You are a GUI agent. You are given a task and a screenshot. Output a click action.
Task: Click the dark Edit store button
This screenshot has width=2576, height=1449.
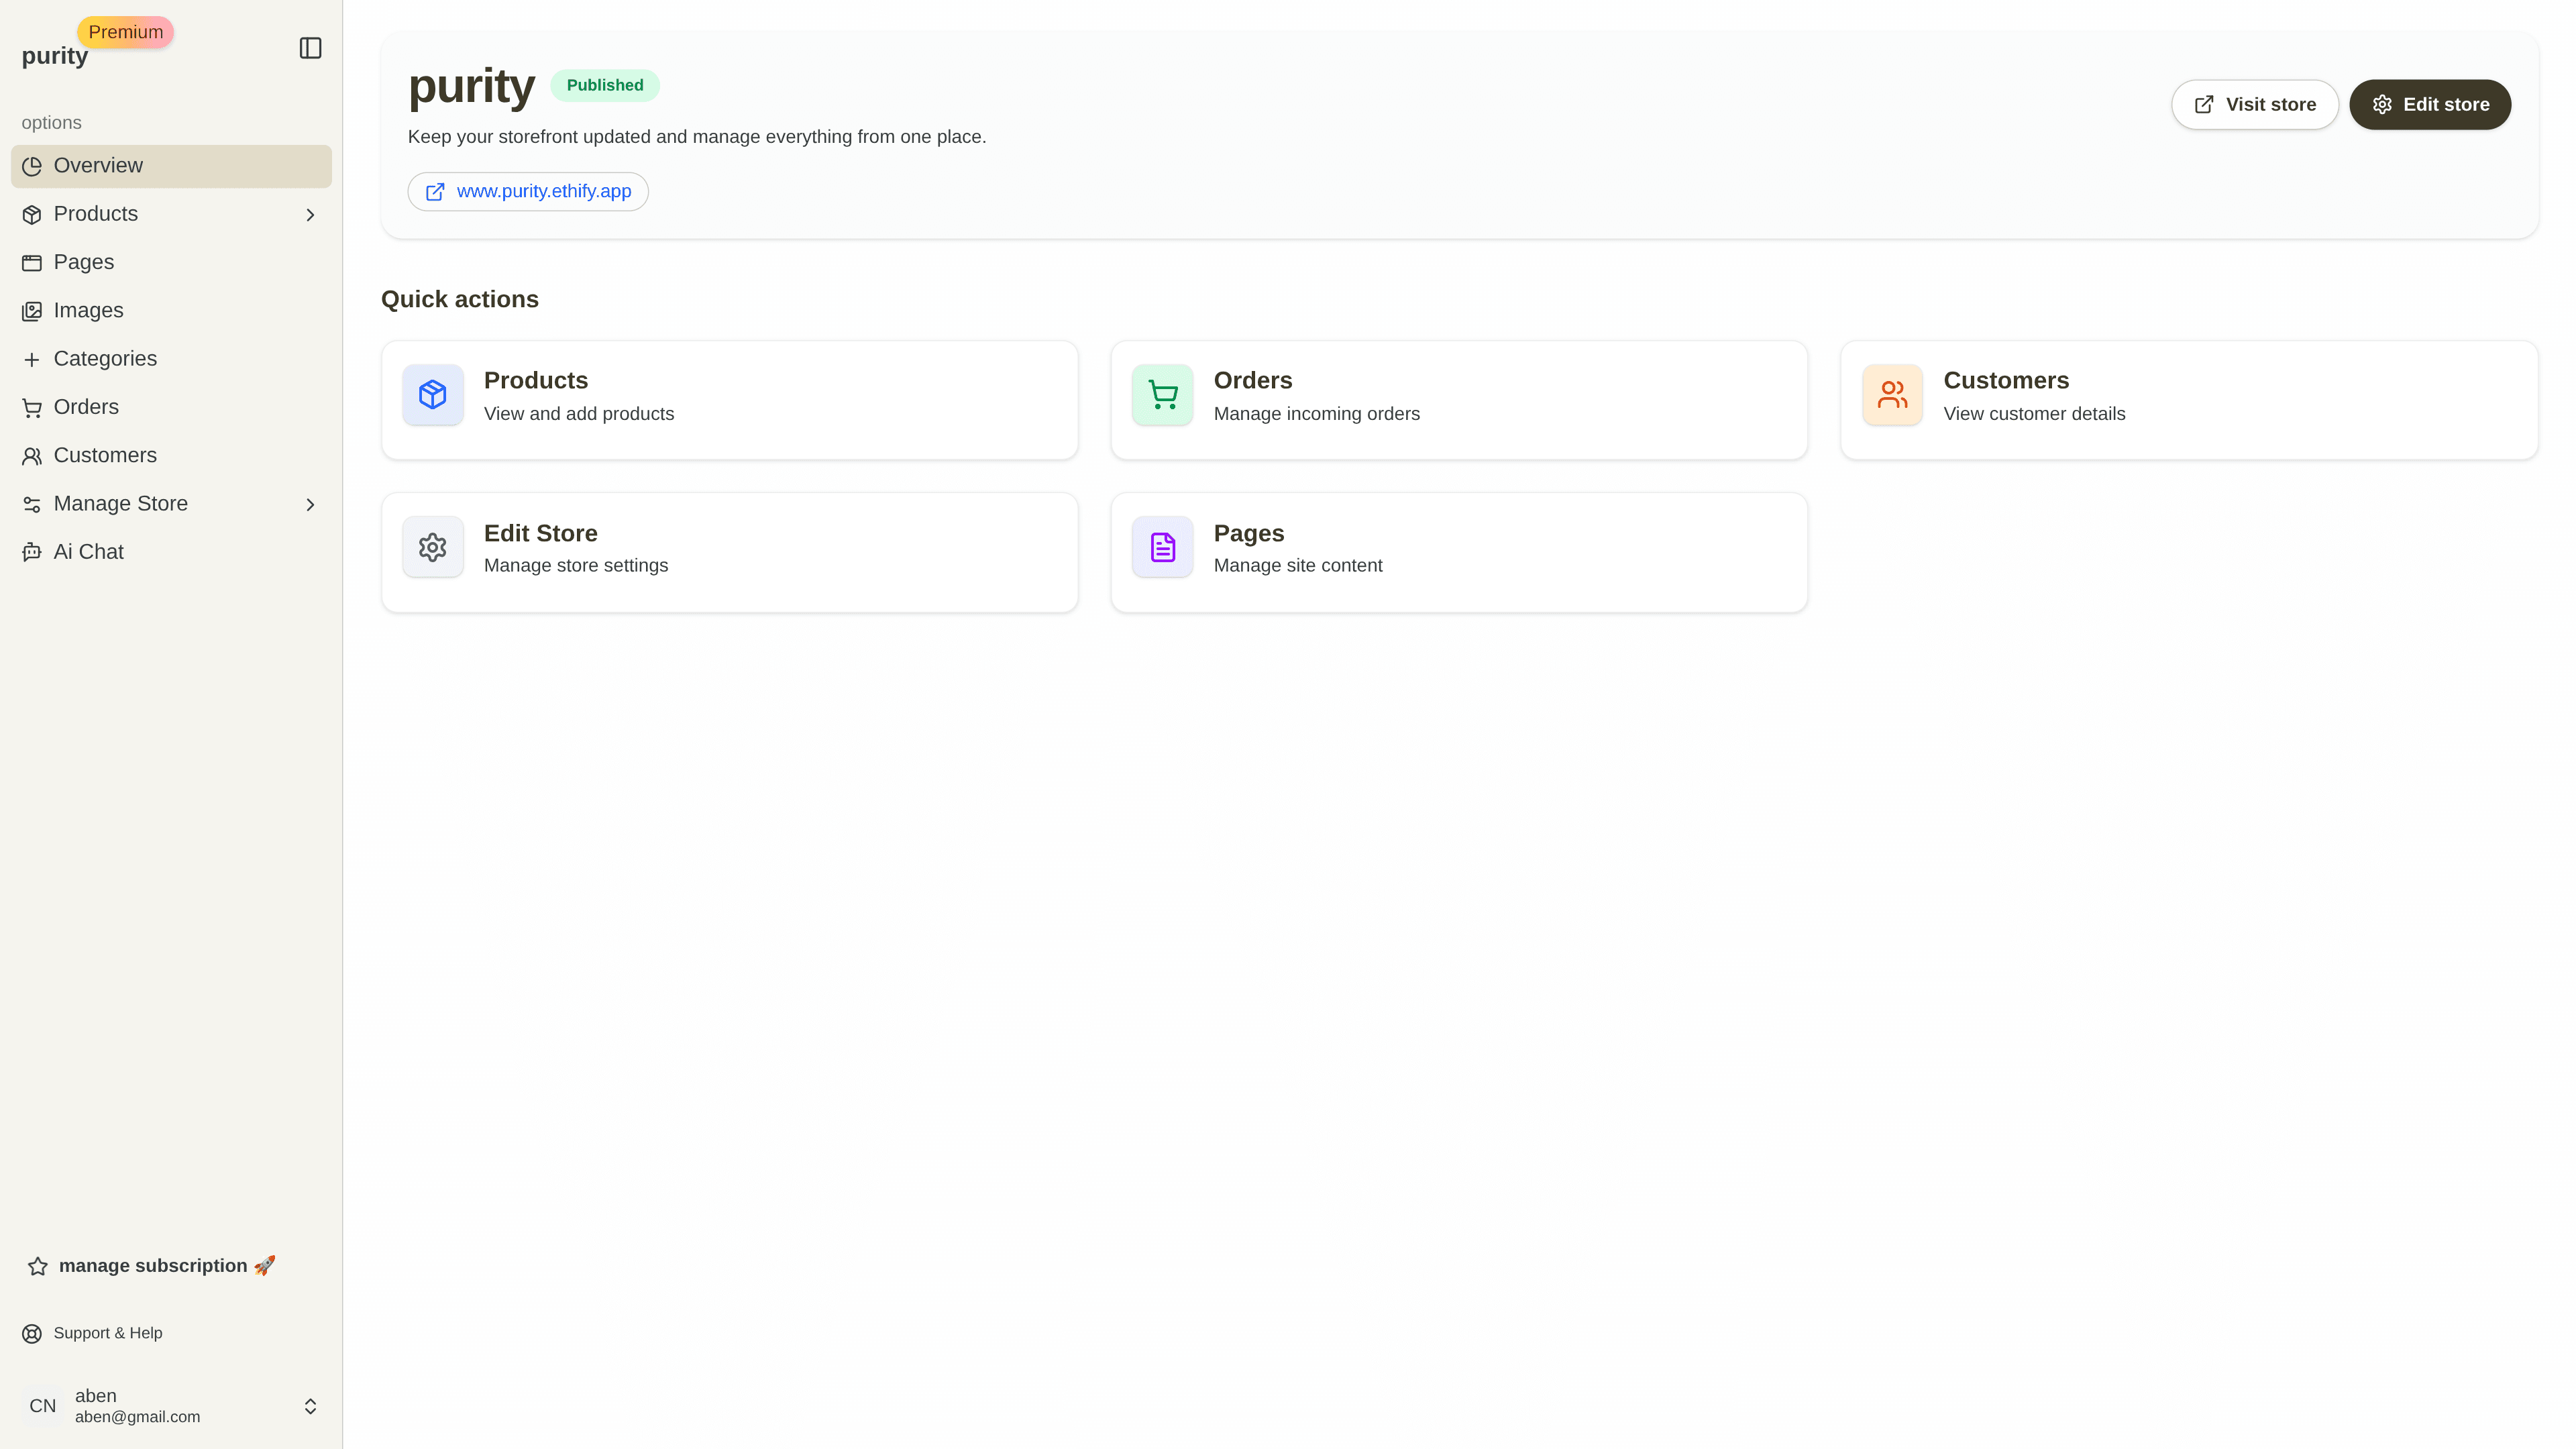pos(2430,105)
